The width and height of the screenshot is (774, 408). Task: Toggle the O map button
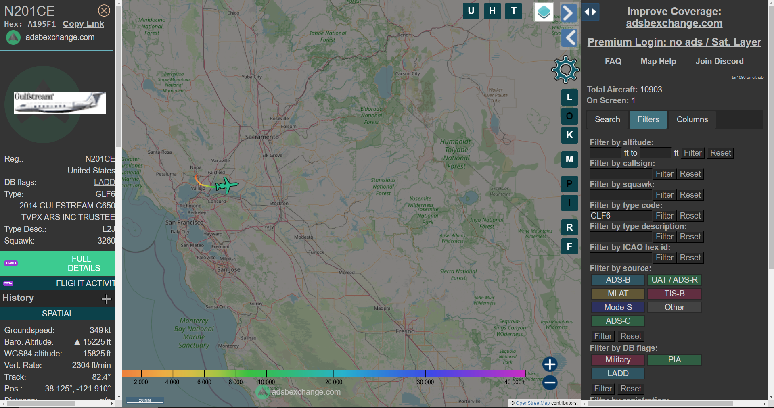tap(569, 116)
